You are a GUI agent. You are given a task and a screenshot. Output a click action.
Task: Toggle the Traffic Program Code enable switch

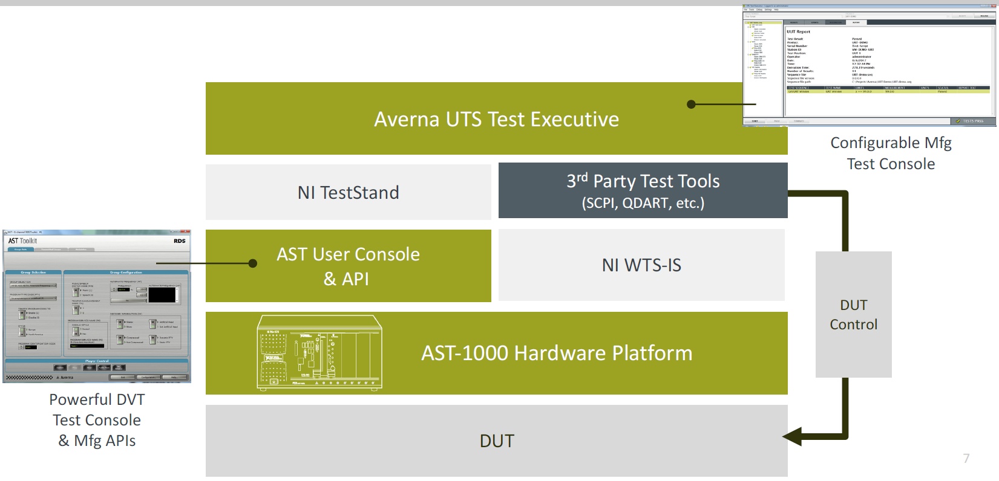(x=22, y=315)
